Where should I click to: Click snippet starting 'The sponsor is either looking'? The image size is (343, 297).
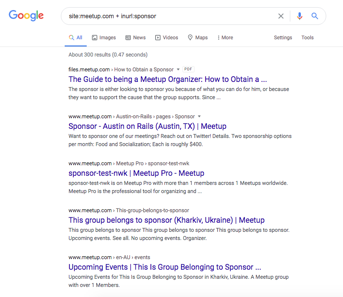point(179,93)
